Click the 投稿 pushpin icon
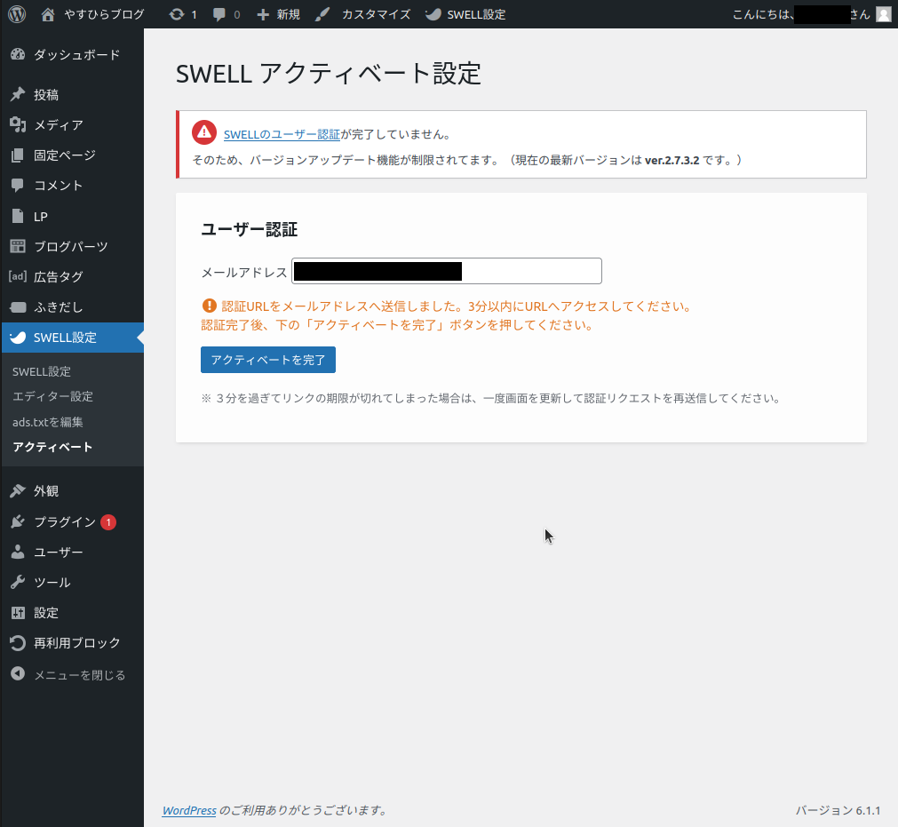This screenshot has height=827, width=898. pos(18,94)
